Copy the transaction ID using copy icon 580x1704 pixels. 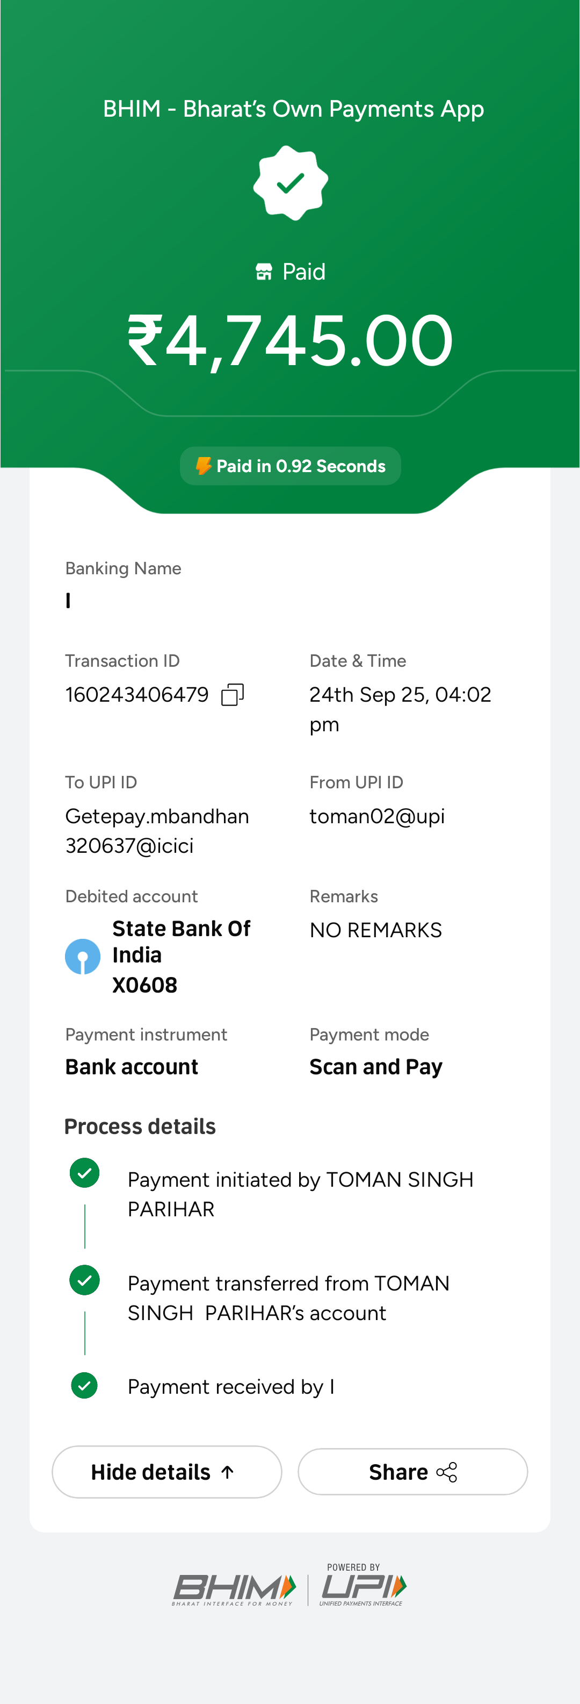click(x=233, y=695)
